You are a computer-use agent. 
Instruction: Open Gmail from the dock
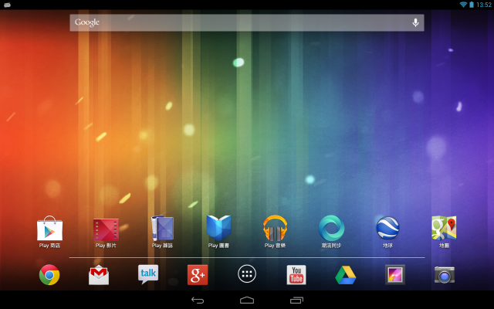99,275
